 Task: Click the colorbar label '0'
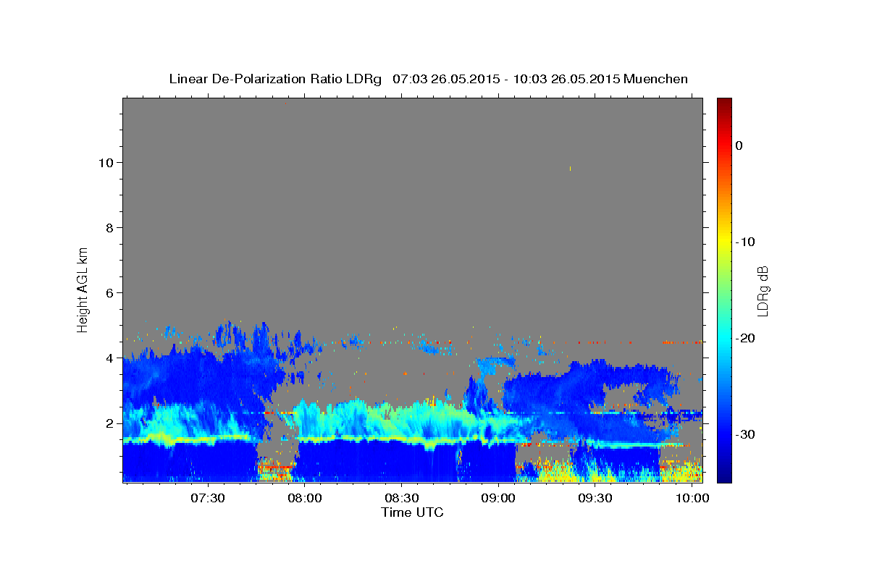point(739,145)
